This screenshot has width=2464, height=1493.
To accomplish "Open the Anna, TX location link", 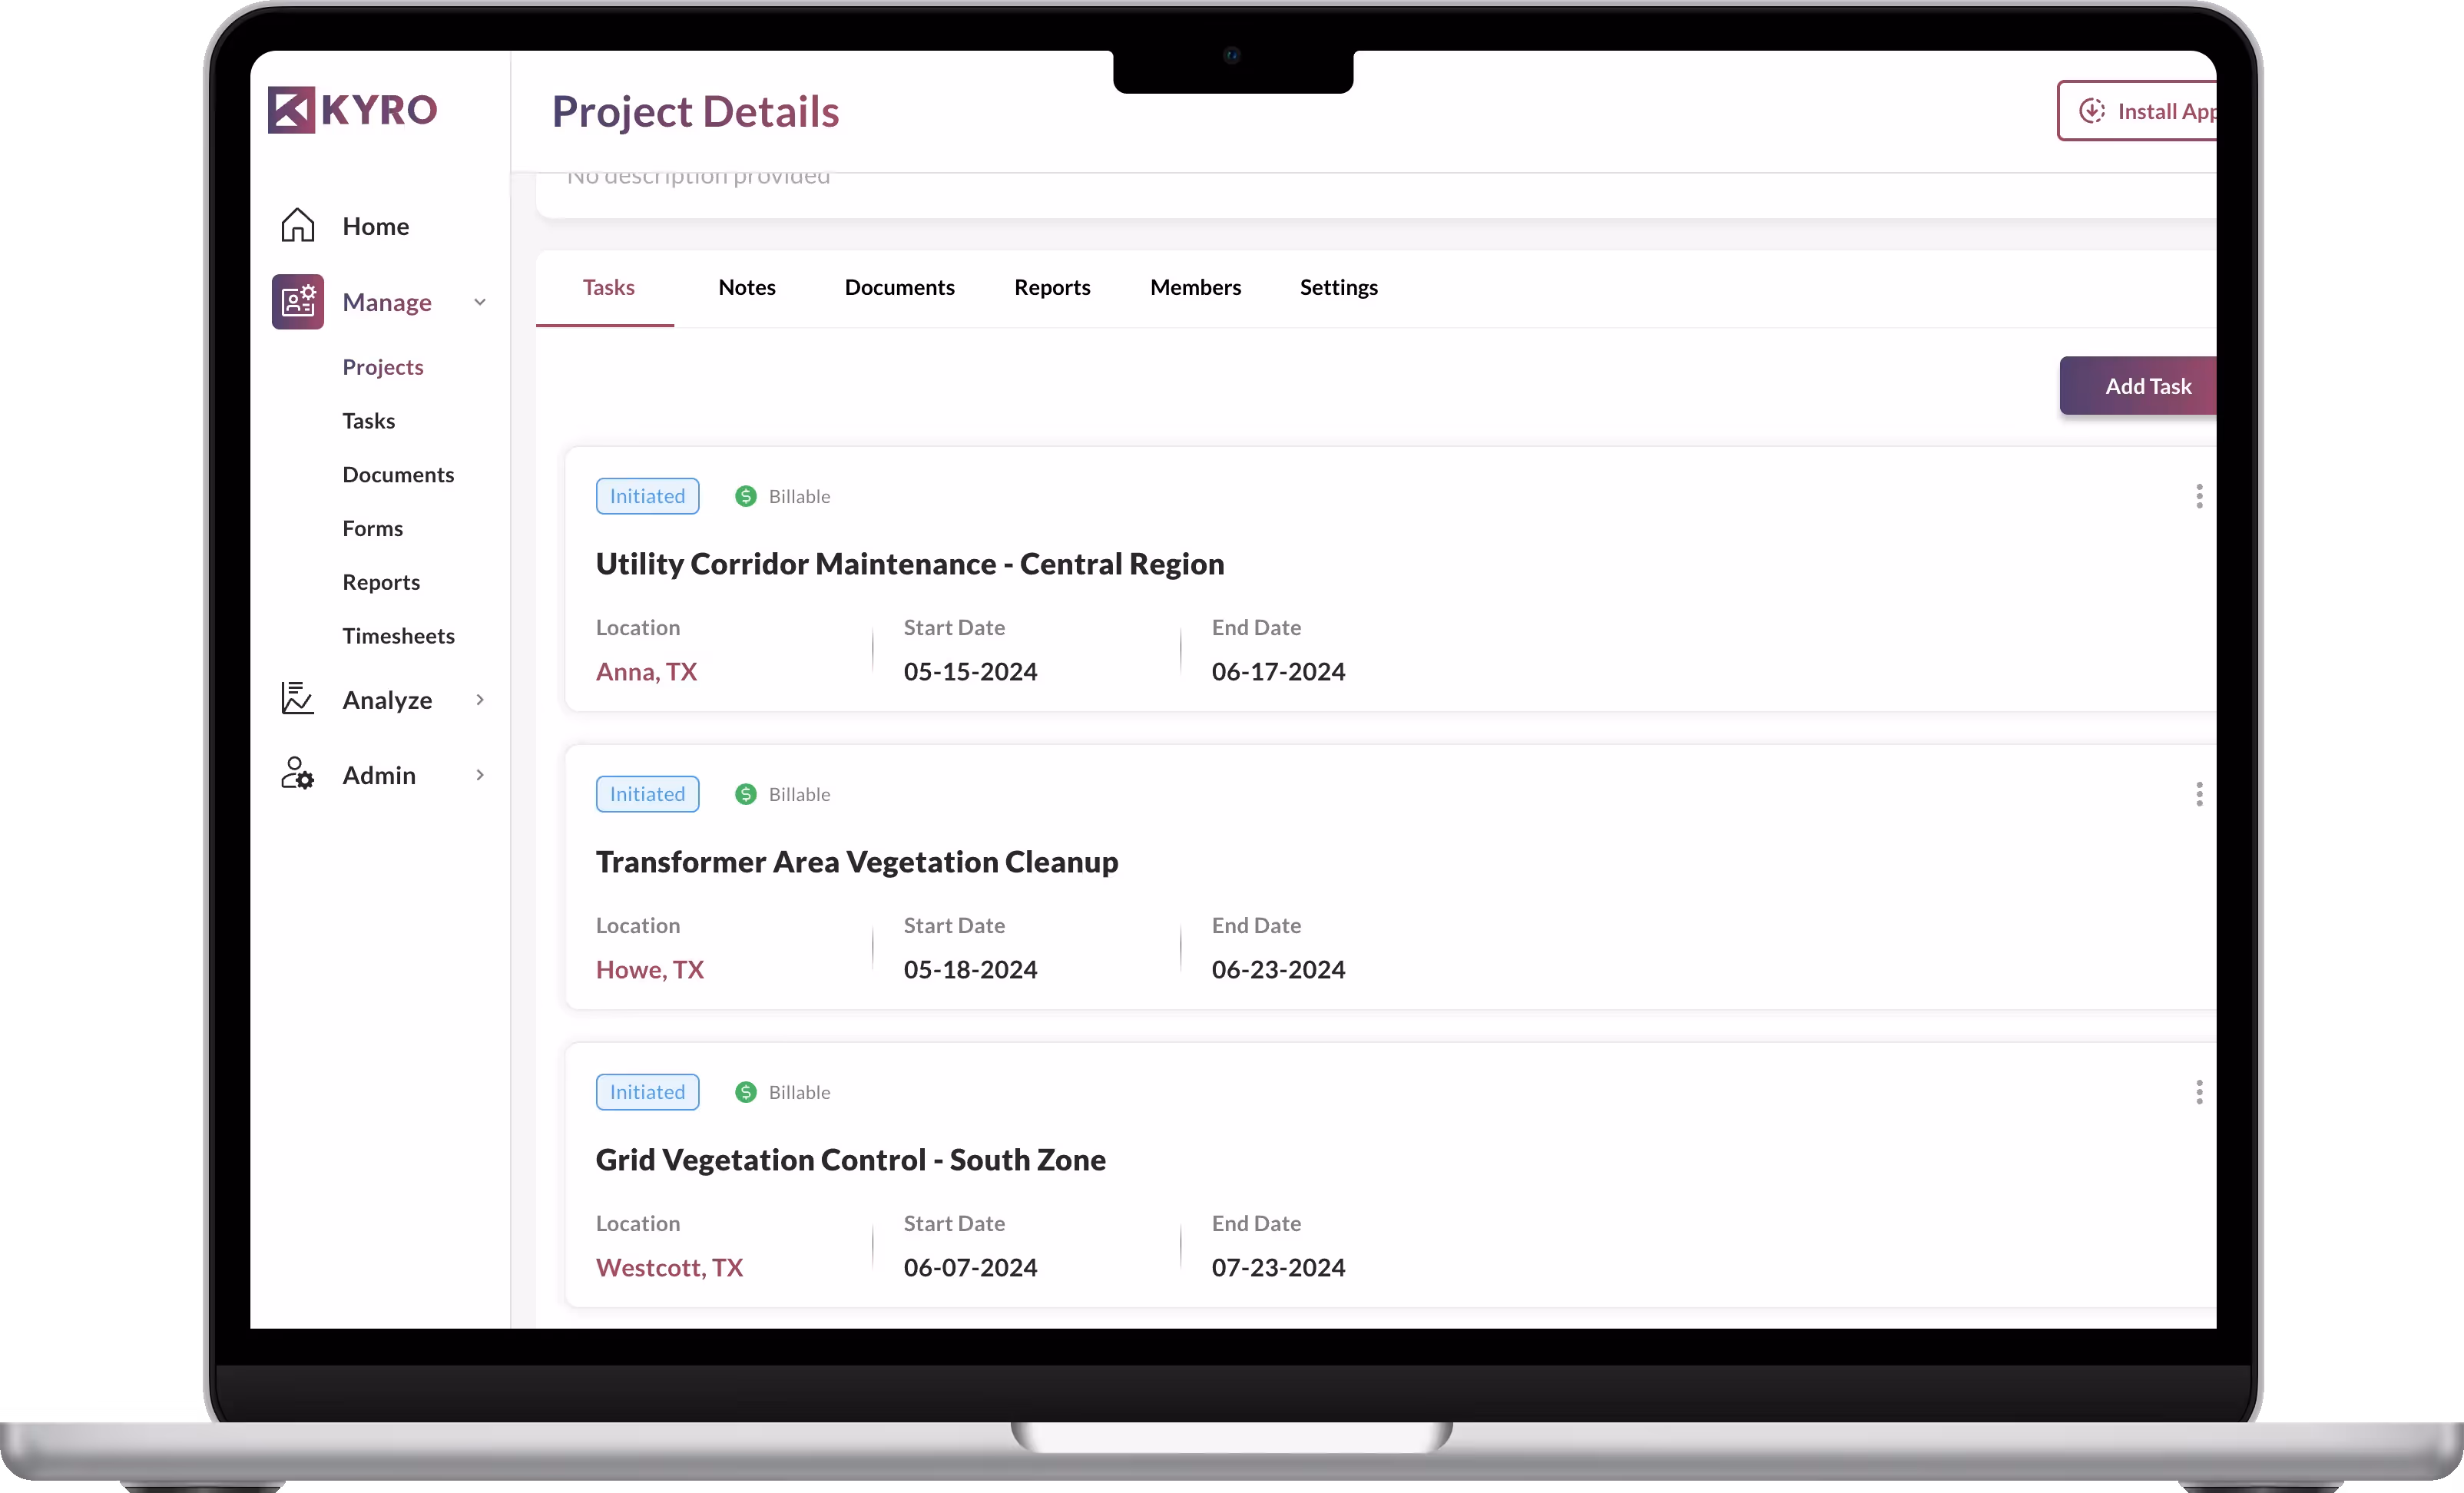I will 646,671.
